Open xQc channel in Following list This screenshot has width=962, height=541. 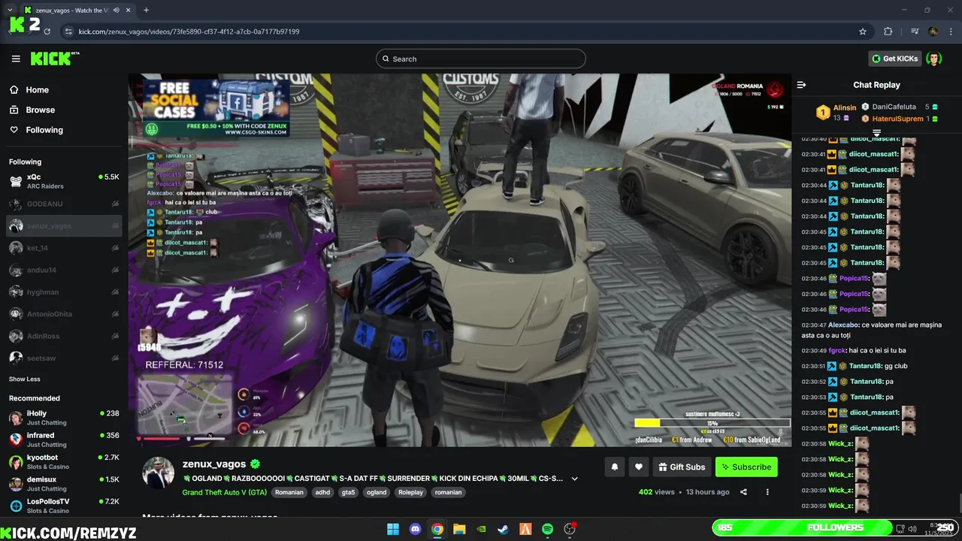tap(64, 181)
